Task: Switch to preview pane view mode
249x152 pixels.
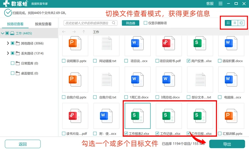Action: tap(241, 23)
